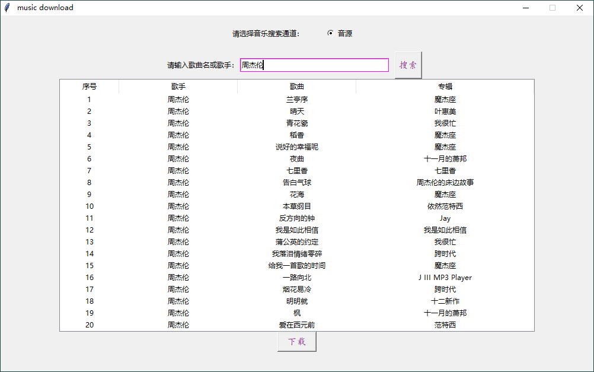Select the song 爱在西元前 in row 20

coord(296,325)
